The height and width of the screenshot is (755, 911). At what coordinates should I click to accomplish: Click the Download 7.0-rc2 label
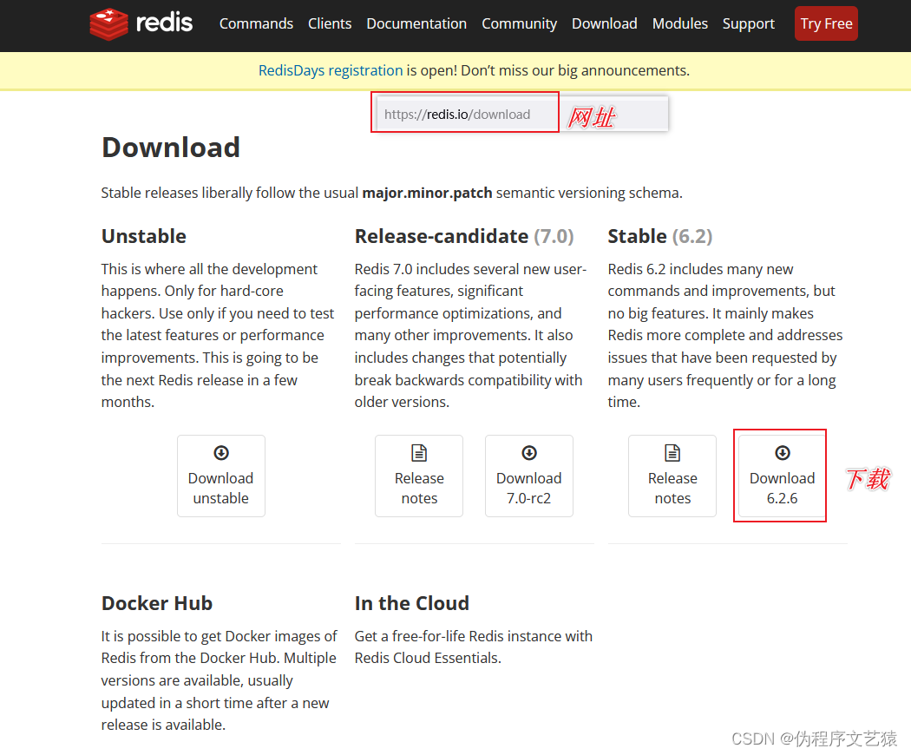pos(528,489)
